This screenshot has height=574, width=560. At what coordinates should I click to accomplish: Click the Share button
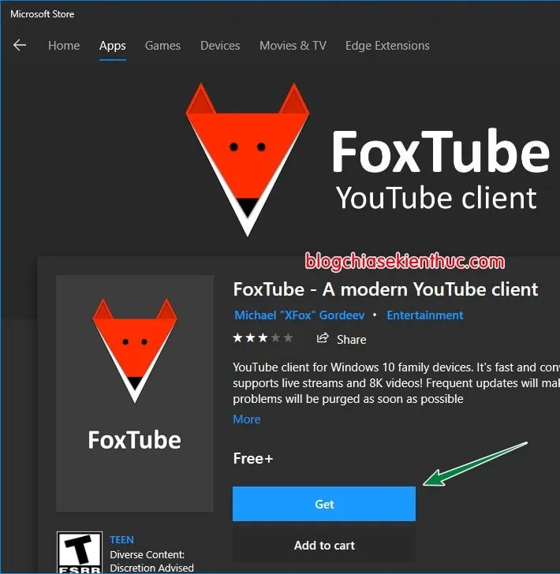(x=342, y=339)
